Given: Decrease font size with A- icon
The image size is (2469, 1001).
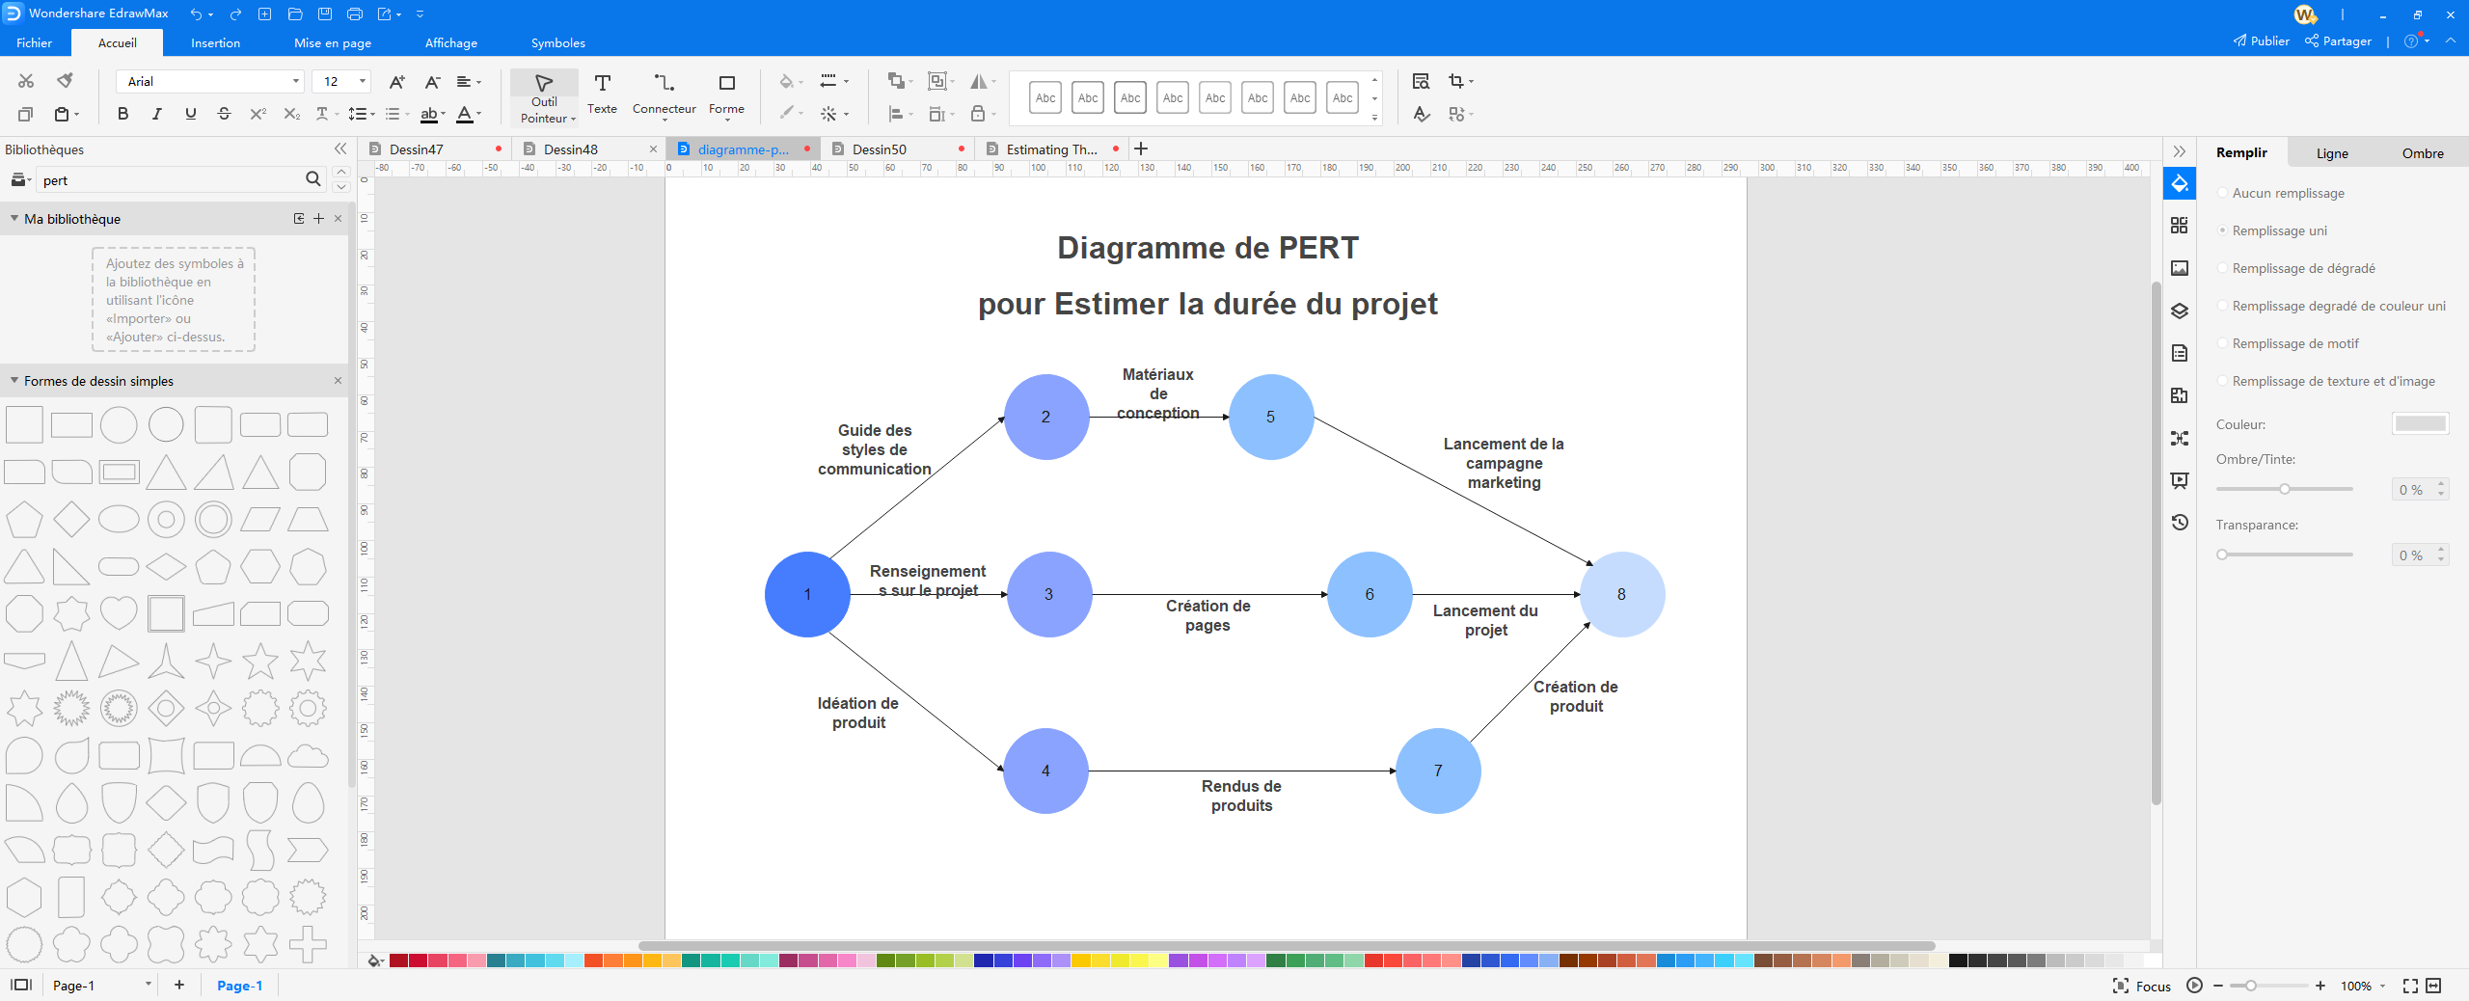Looking at the screenshot, I should click(432, 82).
